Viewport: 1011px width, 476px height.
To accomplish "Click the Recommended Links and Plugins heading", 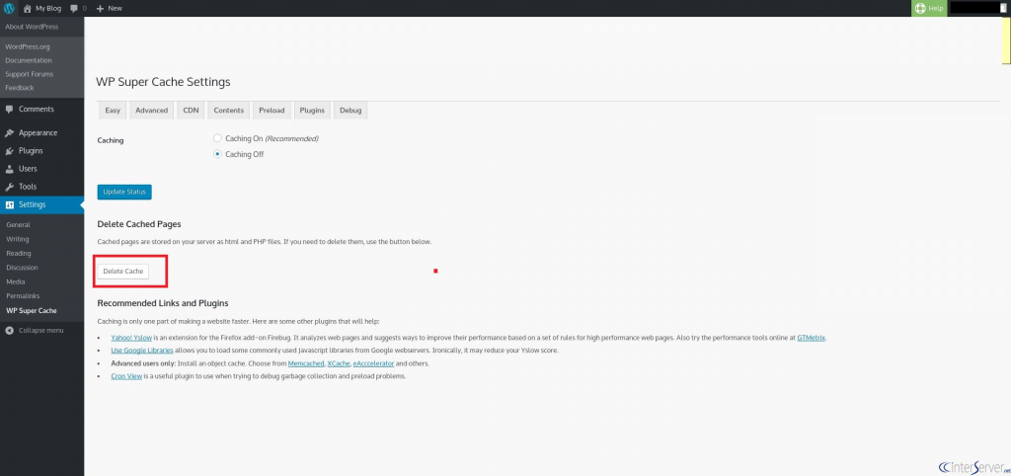I will point(163,303).
